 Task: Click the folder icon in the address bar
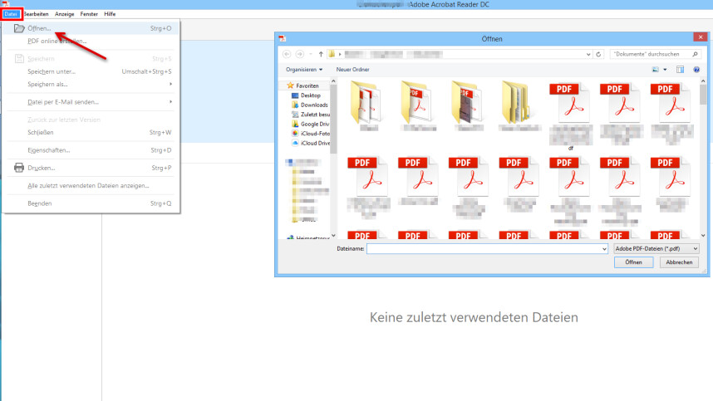332,54
